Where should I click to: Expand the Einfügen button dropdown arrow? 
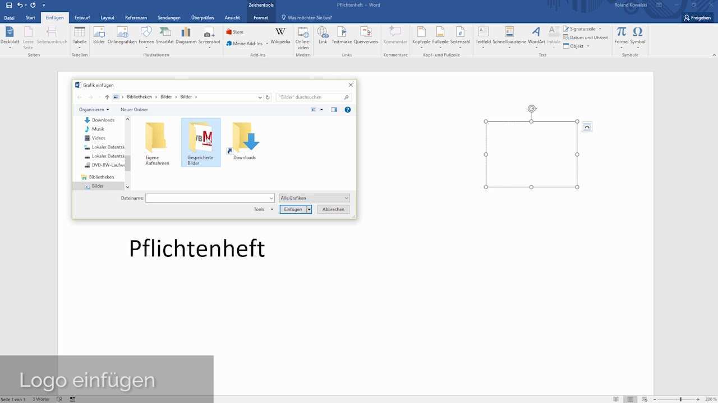(309, 209)
